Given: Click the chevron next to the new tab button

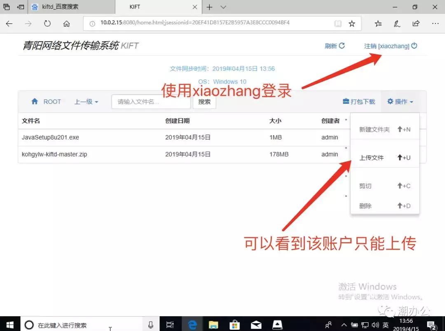Looking at the screenshot, I should pos(223,7).
